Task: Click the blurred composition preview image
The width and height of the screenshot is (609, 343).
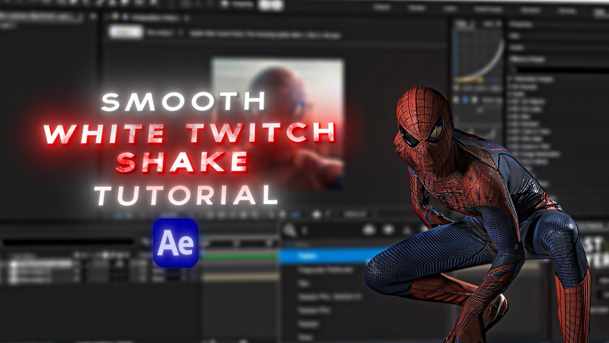Action: click(278, 124)
